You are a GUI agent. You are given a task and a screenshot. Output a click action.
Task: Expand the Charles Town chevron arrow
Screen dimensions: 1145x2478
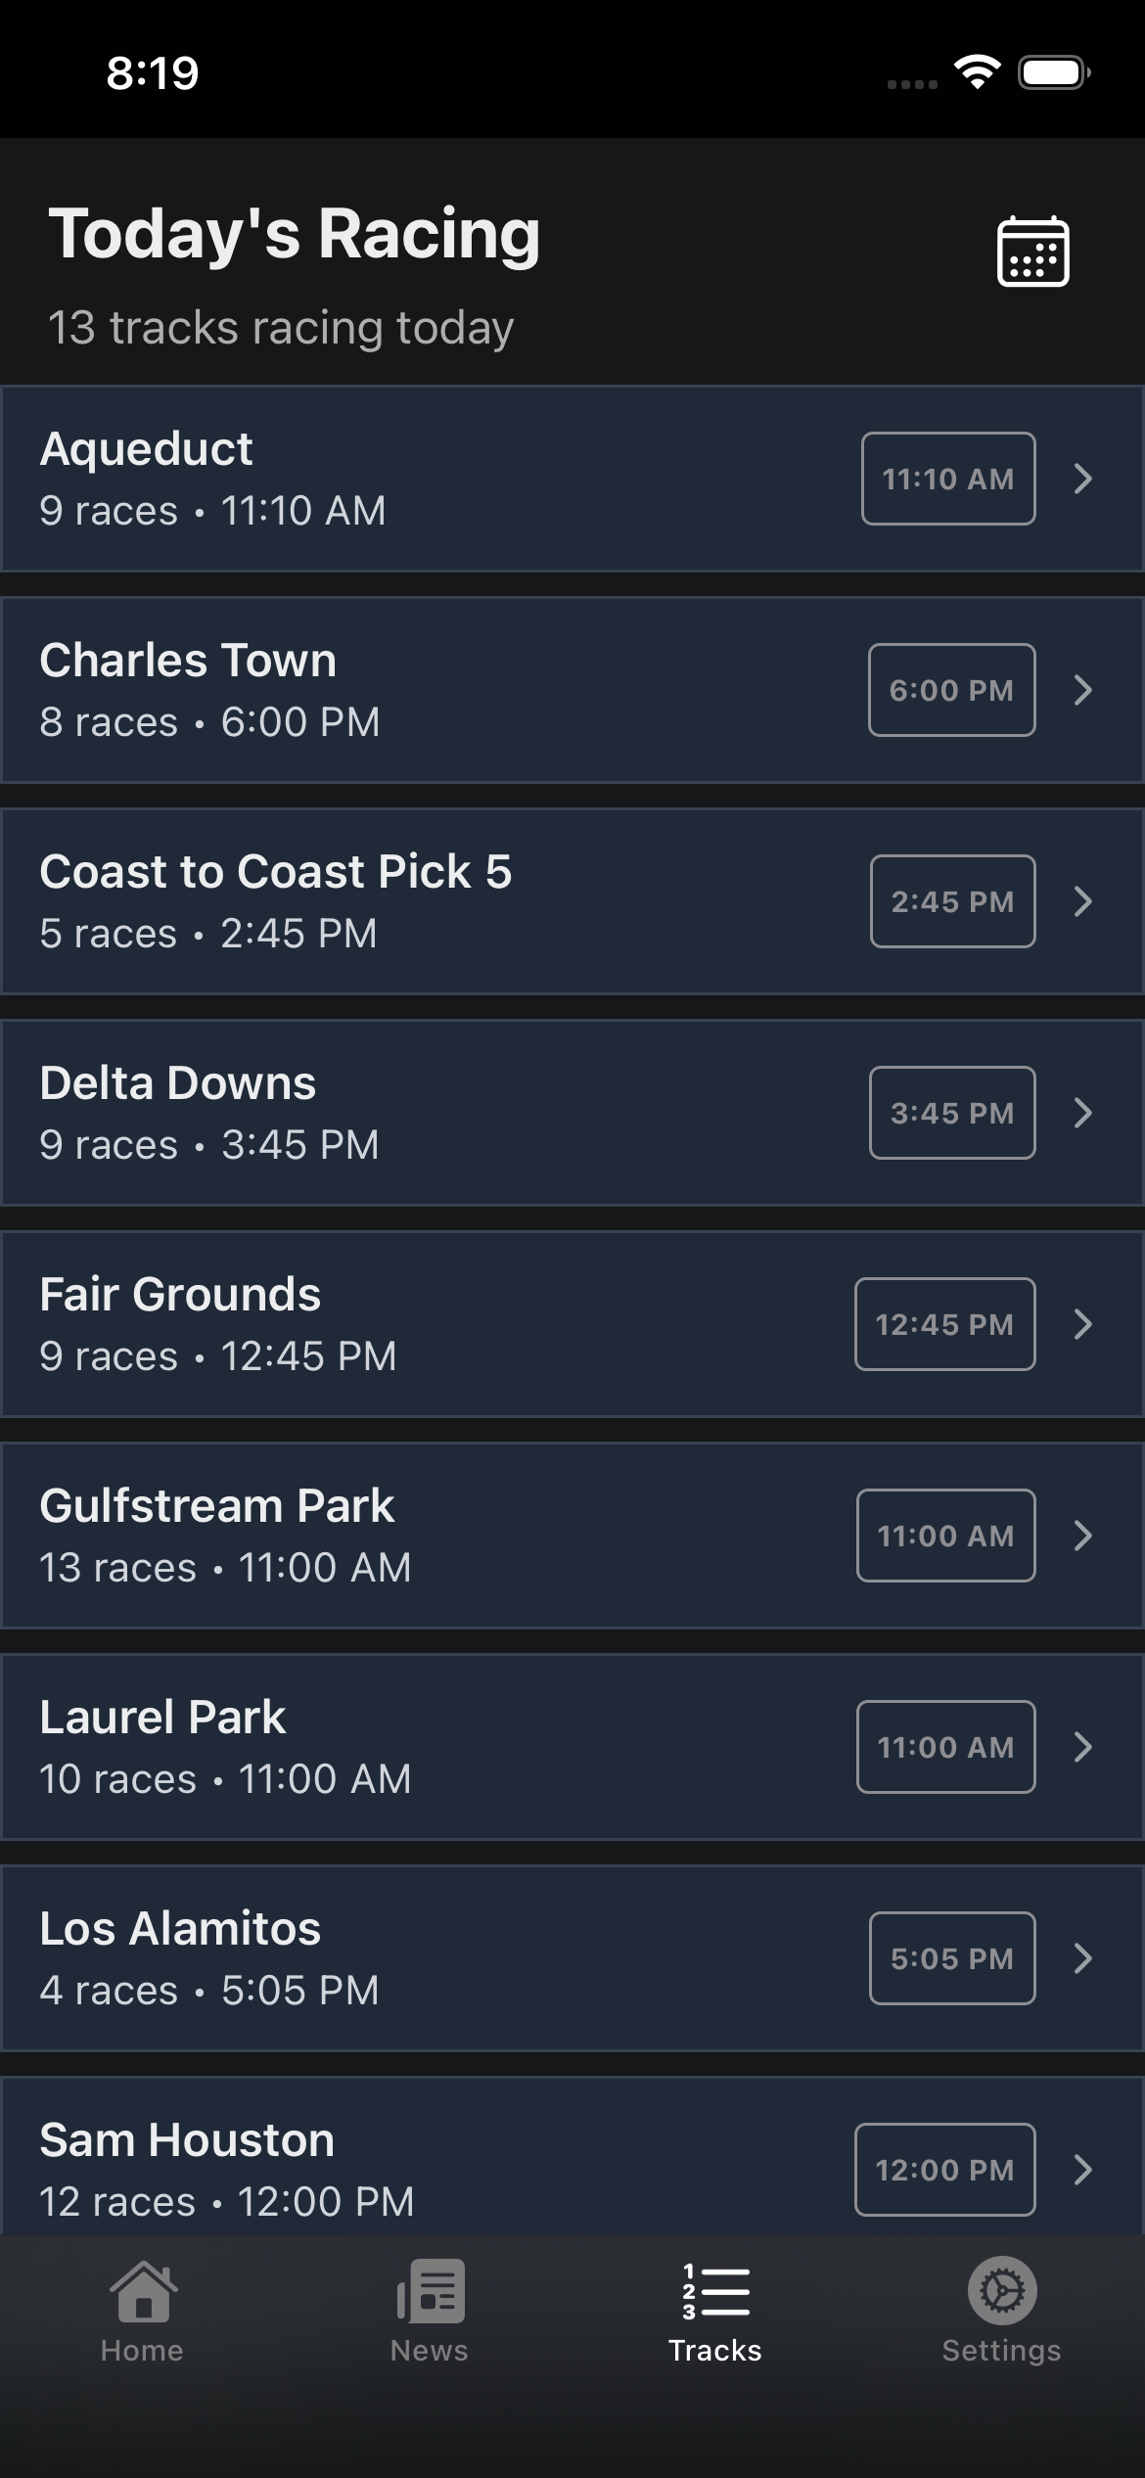pyautogui.click(x=1082, y=690)
